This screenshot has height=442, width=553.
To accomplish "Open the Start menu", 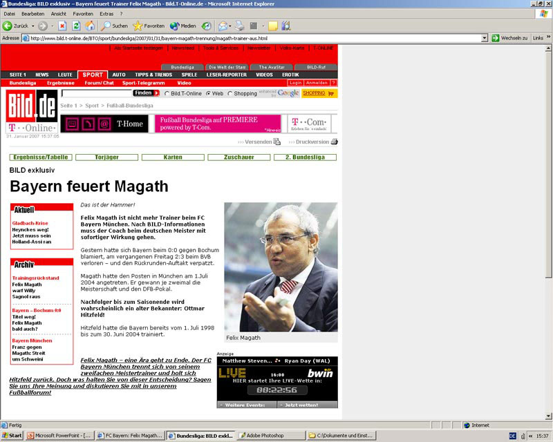I will coord(12,436).
